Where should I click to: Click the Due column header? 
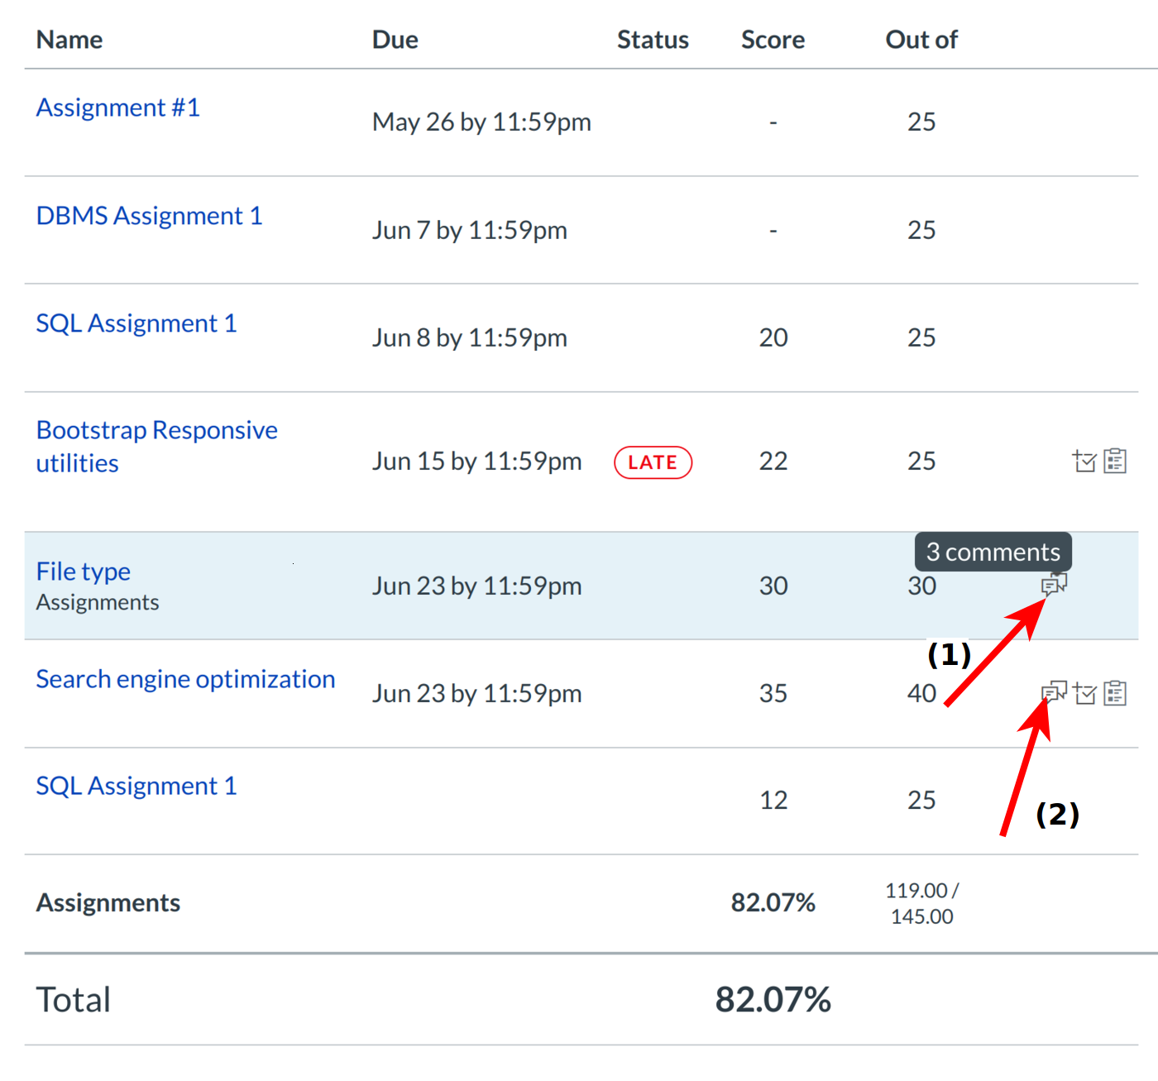[x=395, y=40]
